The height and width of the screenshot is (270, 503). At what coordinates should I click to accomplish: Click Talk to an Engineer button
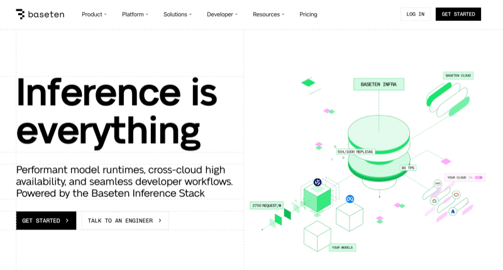124,220
